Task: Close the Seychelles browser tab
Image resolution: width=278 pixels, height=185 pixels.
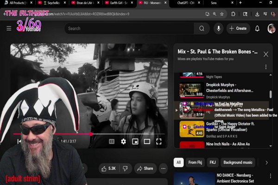Action: 65,3
